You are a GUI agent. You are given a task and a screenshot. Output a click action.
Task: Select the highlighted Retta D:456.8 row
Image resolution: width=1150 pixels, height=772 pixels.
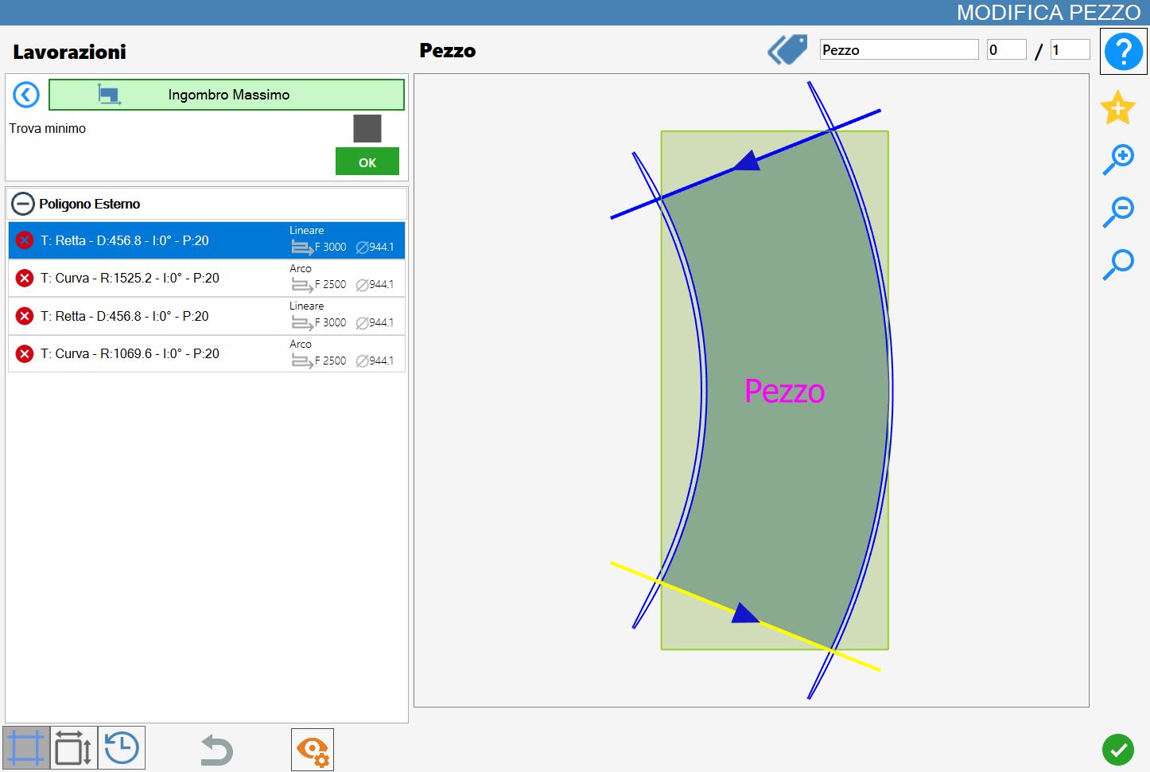pyautogui.click(x=207, y=240)
